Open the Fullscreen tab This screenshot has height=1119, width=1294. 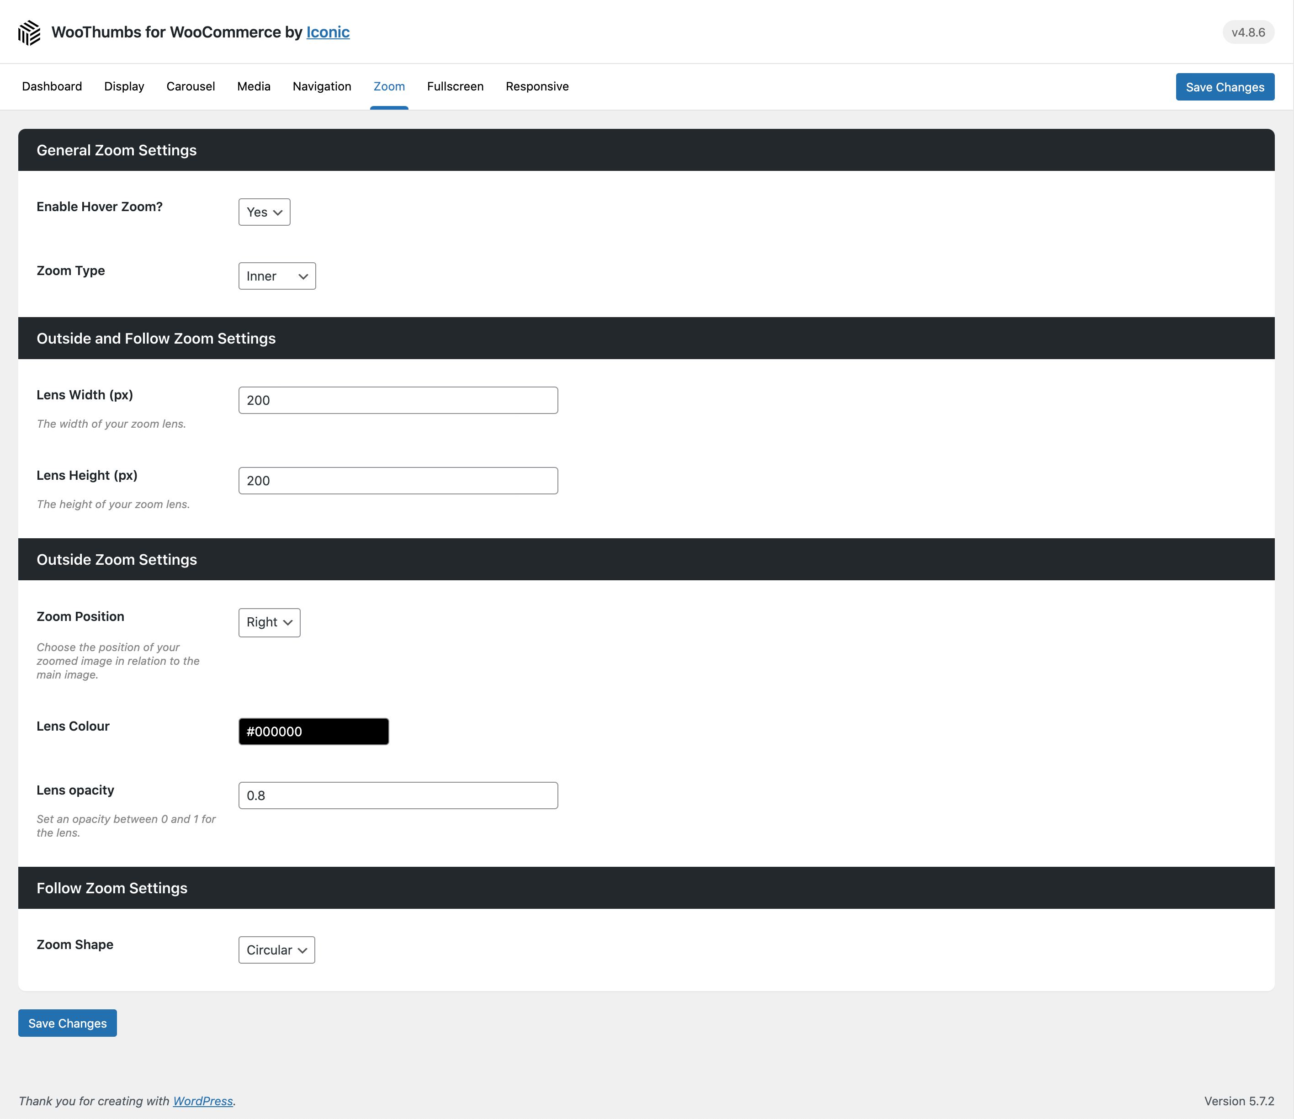point(455,86)
